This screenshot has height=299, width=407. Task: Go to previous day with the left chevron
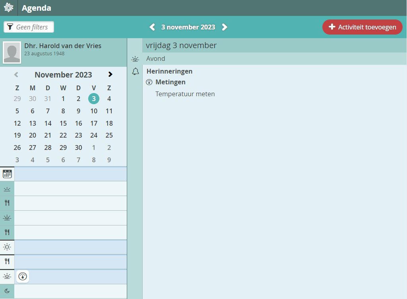[152, 27]
